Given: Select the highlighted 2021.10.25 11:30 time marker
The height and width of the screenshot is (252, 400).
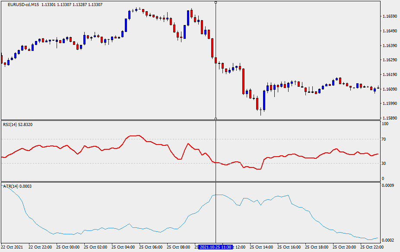Looking at the screenshot, I should [216, 247].
